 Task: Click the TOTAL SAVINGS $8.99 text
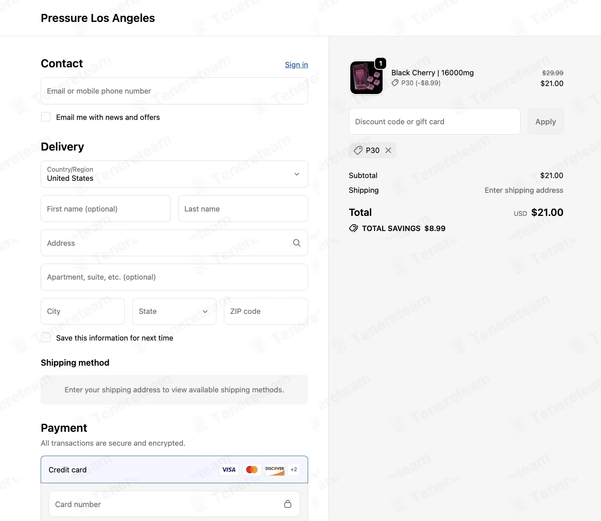tap(404, 228)
